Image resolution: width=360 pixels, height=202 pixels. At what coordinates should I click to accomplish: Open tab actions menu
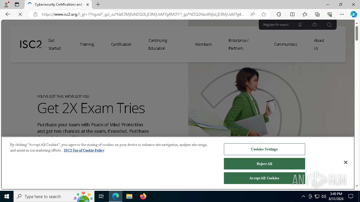[17, 4]
